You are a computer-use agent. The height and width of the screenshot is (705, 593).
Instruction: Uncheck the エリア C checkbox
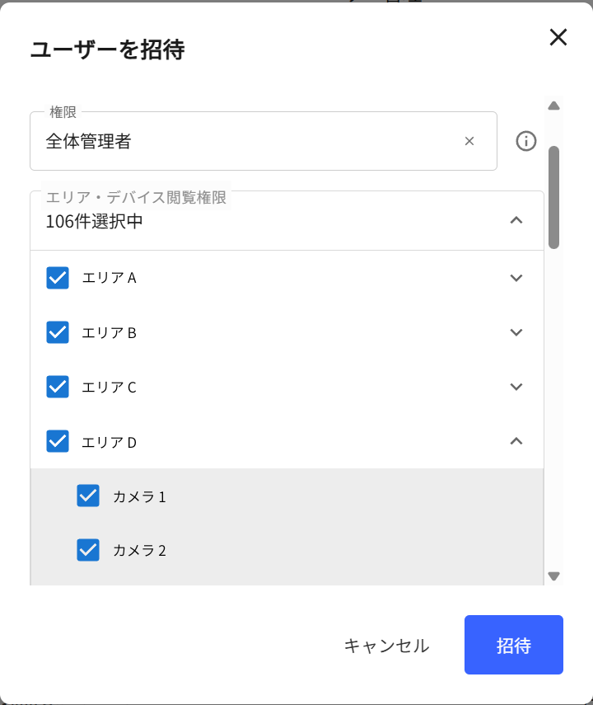[x=58, y=387]
